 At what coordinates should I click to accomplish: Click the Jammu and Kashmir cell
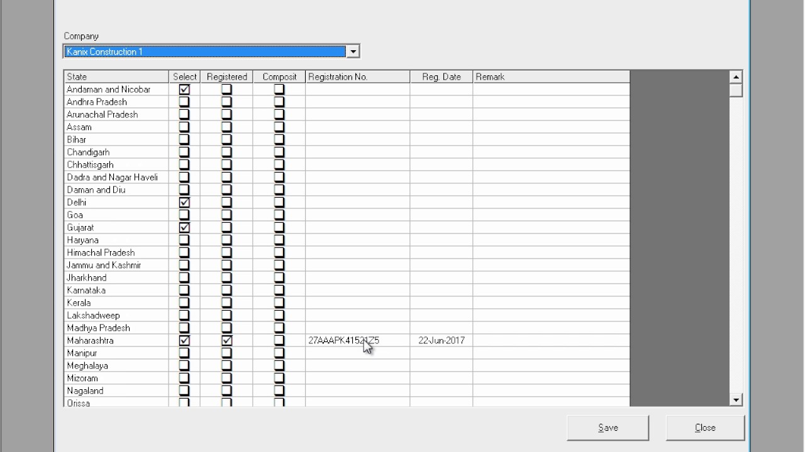coord(116,265)
